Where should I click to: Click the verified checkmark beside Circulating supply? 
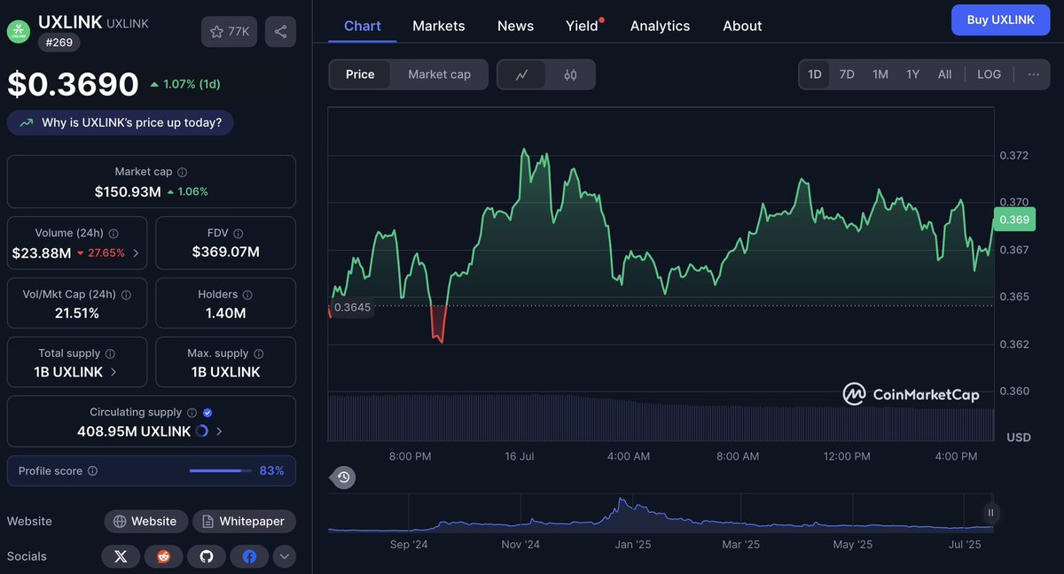[207, 413]
